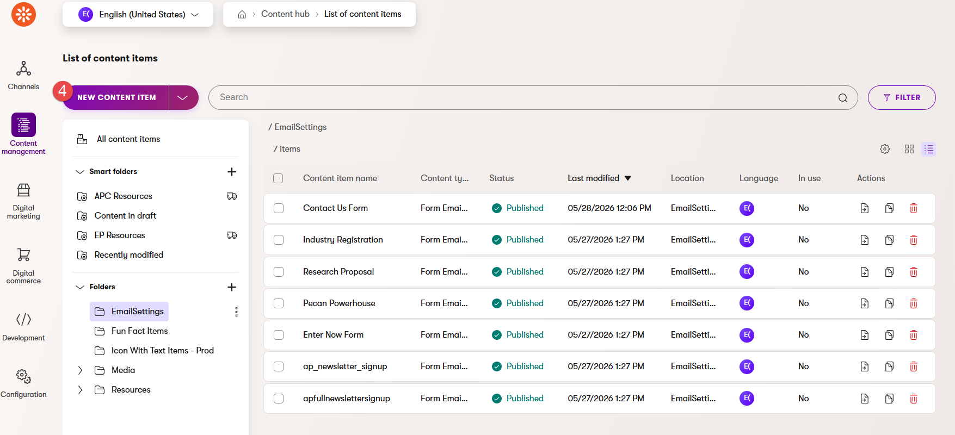Switch to grid view
The height and width of the screenshot is (435, 955).
(x=909, y=149)
